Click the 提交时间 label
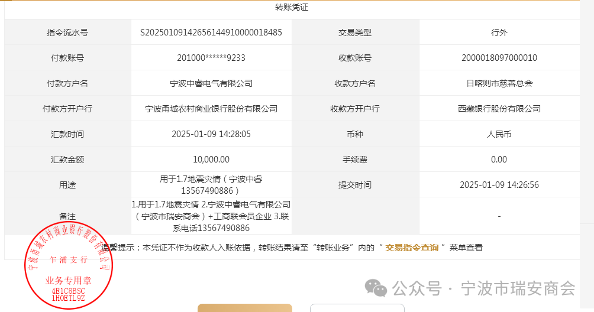Image resolution: width=594 pixels, height=312 pixels. click(355, 184)
